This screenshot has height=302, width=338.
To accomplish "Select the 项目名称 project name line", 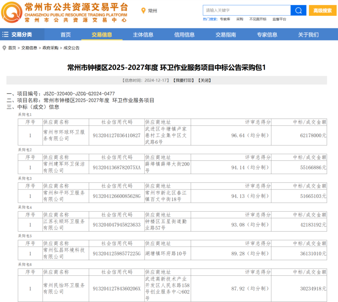I will pos(80,100).
